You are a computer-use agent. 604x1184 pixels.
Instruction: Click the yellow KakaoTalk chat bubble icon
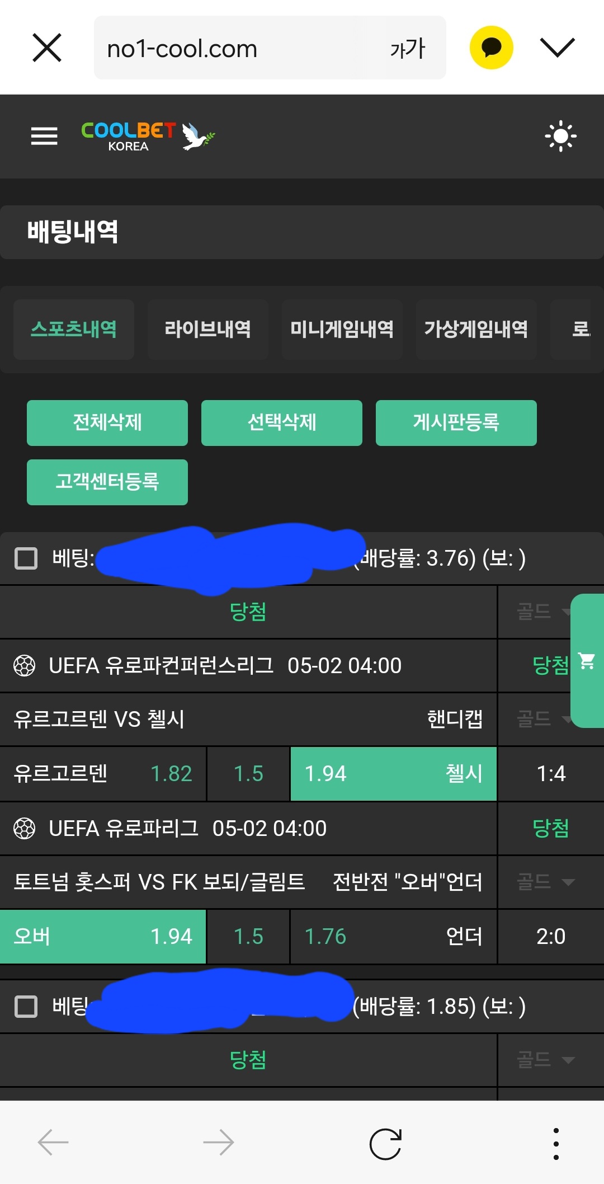point(491,48)
